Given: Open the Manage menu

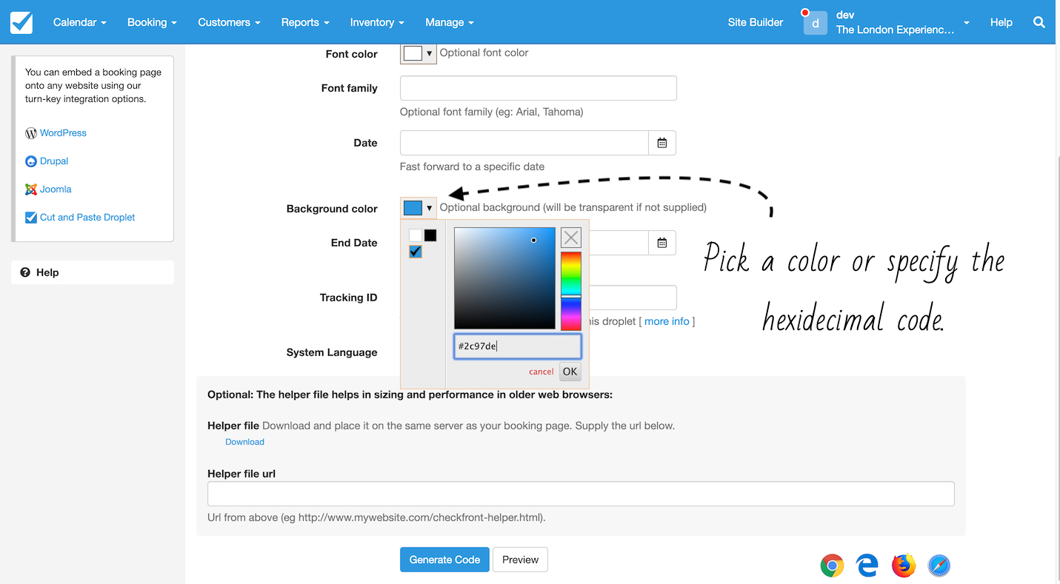Looking at the screenshot, I should point(450,22).
